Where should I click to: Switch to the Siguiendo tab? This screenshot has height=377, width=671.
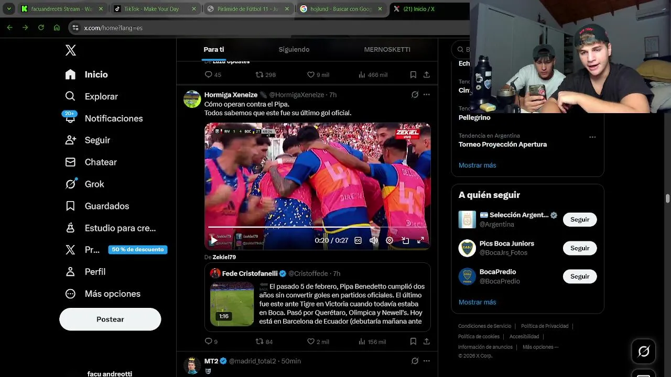click(294, 49)
